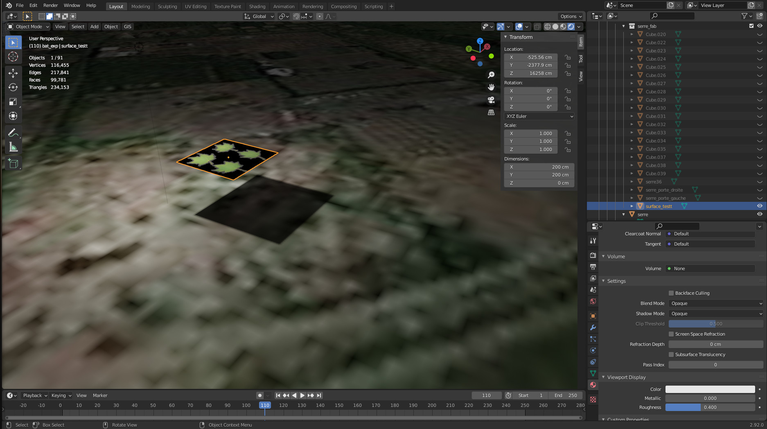Switch to the UV Editing workspace tab
767x429 pixels.
point(196,7)
